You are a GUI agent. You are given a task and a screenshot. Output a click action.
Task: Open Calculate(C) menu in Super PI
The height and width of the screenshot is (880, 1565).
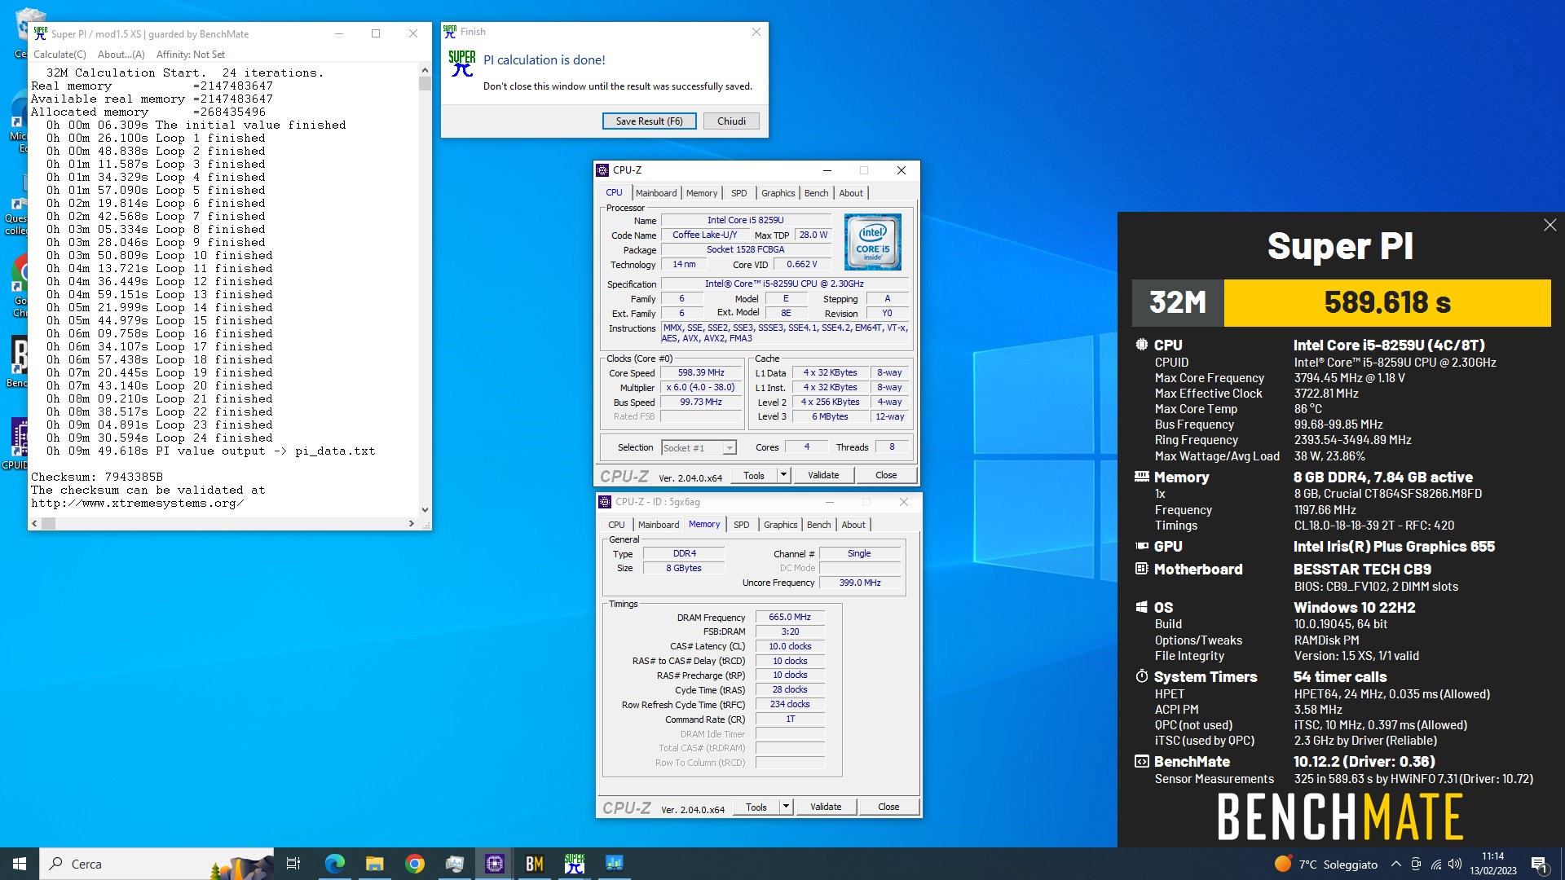point(60,55)
